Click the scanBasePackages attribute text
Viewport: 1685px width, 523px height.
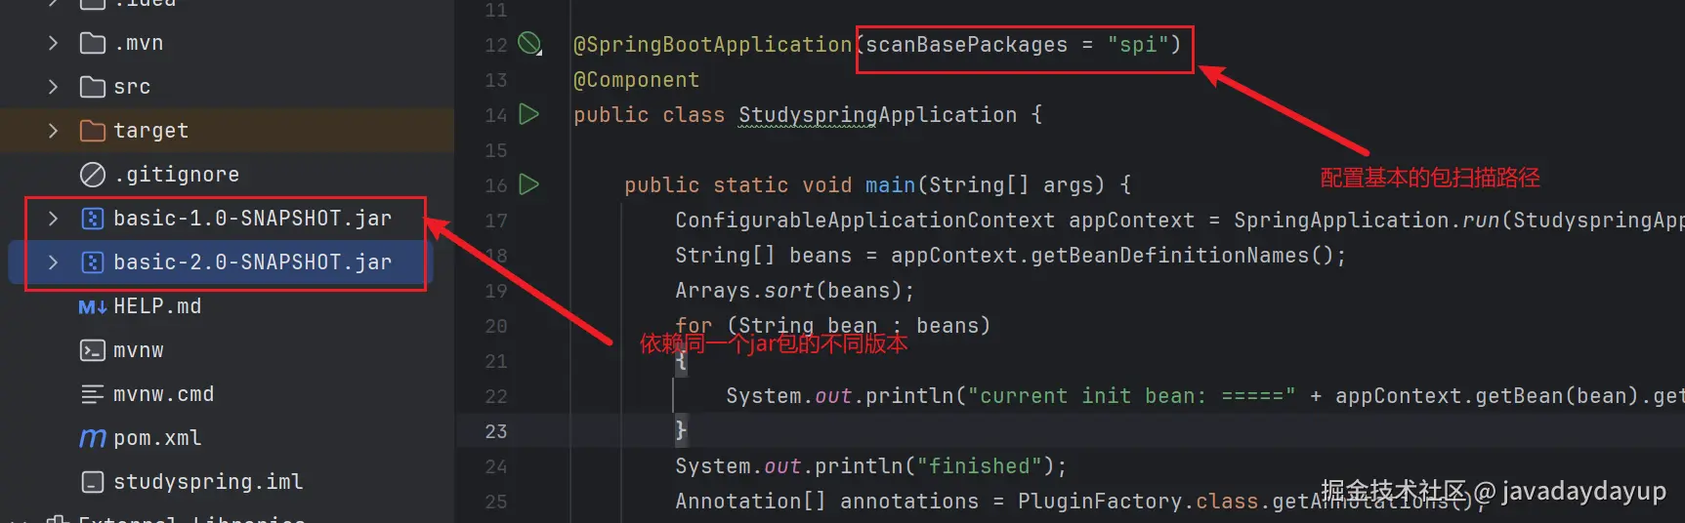point(967,45)
